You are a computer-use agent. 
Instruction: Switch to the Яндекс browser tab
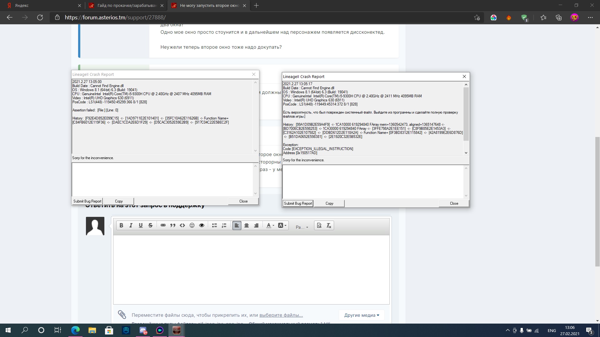point(42,5)
